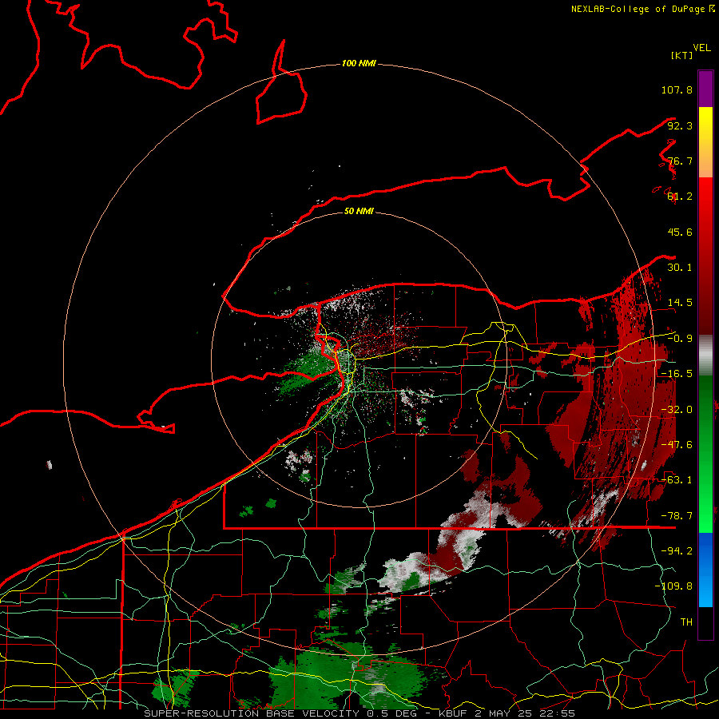Click the VEL legend title
The width and height of the screenshot is (719, 719).
[702, 48]
